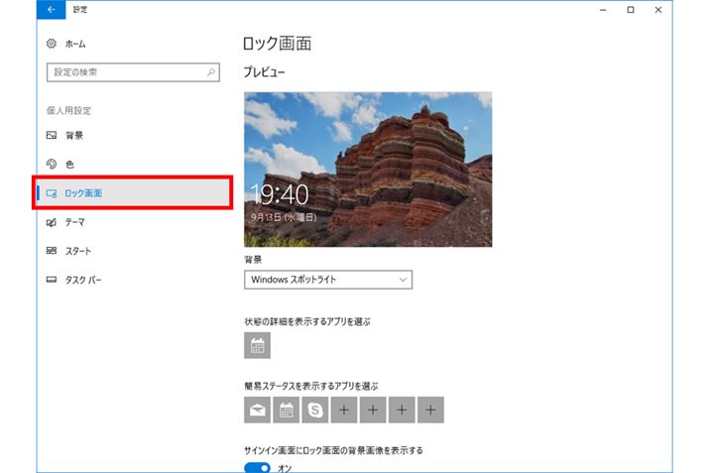The width and height of the screenshot is (709, 473).
Task: Click the Calendar quick status icon
Action: (x=287, y=410)
